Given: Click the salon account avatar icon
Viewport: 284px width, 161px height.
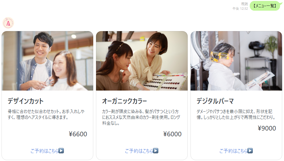Looking at the screenshot, I should click(8, 23).
